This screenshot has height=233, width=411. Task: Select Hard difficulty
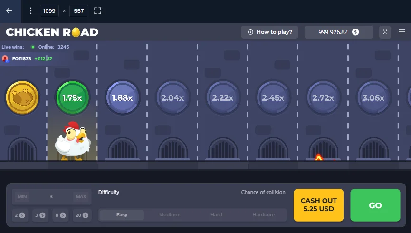tap(216, 214)
